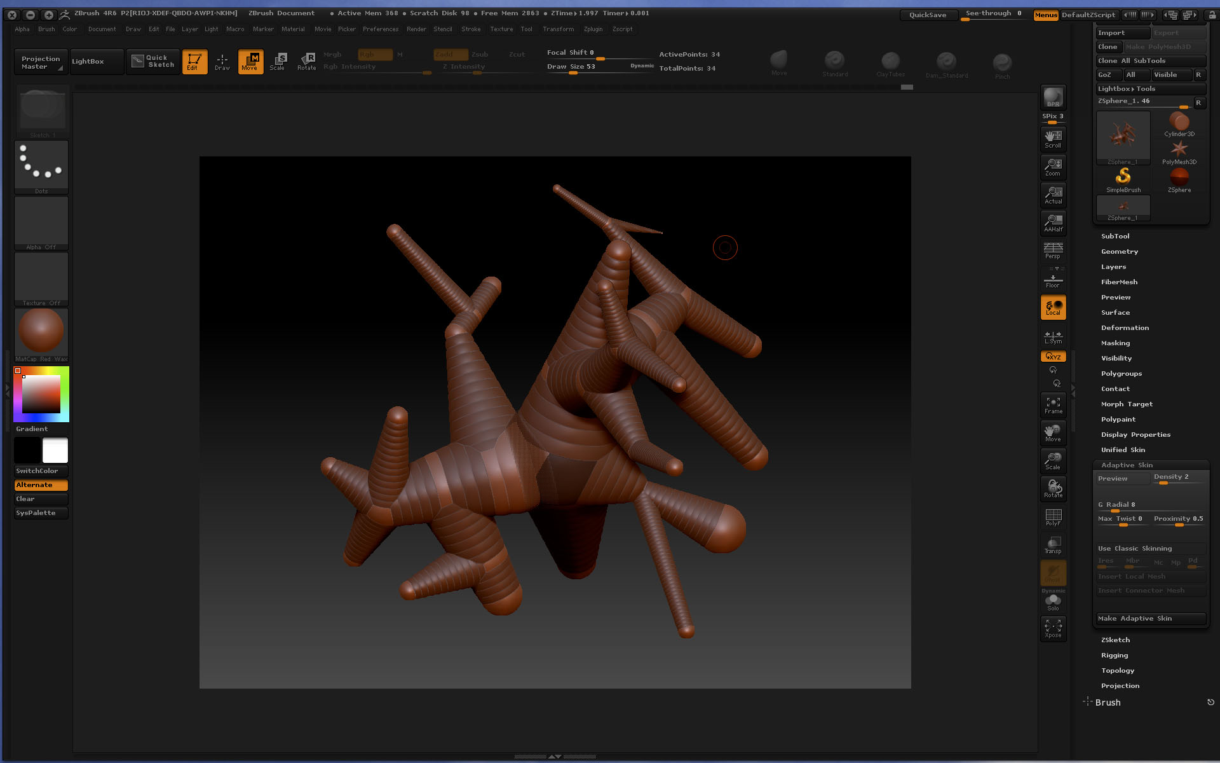Viewport: 1220px width, 763px height.
Task: Click the Actual size icon
Action: click(x=1053, y=195)
